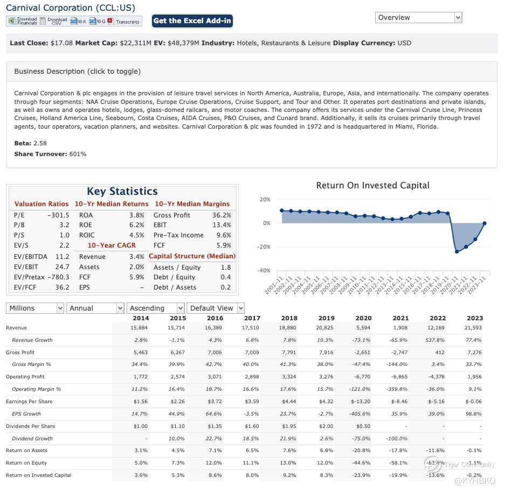Click the ROIC median value 4.5%
The height and width of the screenshot is (492, 505).
coord(136,235)
